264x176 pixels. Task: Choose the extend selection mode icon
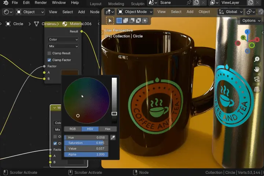coord(125,21)
